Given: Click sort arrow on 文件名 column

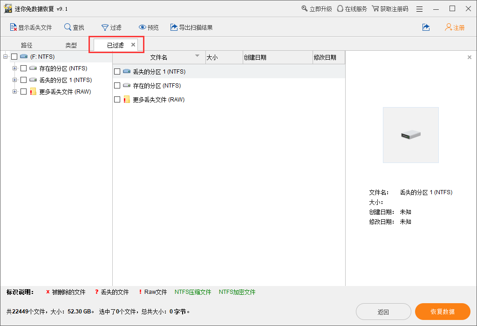Looking at the screenshot, I should pyautogui.click(x=197, y=56).
